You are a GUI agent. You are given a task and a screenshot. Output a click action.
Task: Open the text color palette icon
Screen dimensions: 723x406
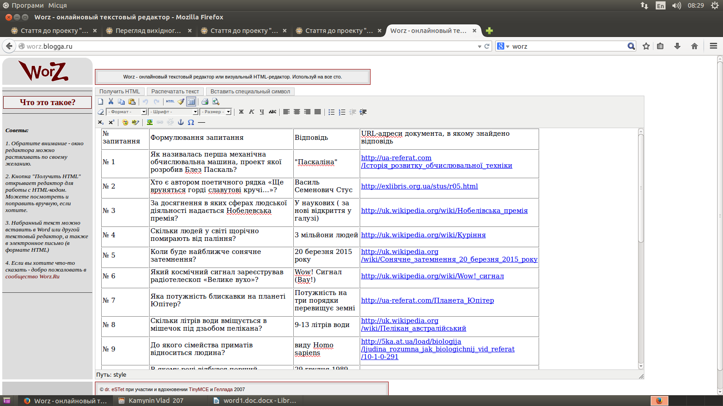[125, 122]
